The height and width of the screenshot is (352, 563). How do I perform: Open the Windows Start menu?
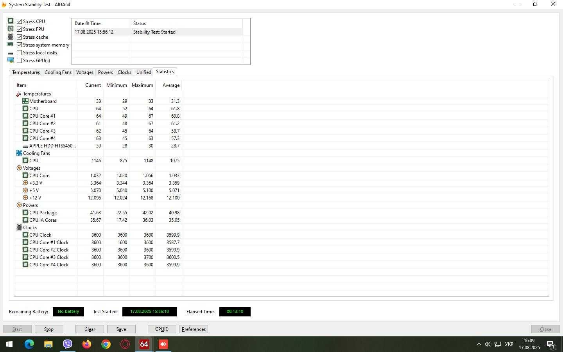click(x=9, y=344)
